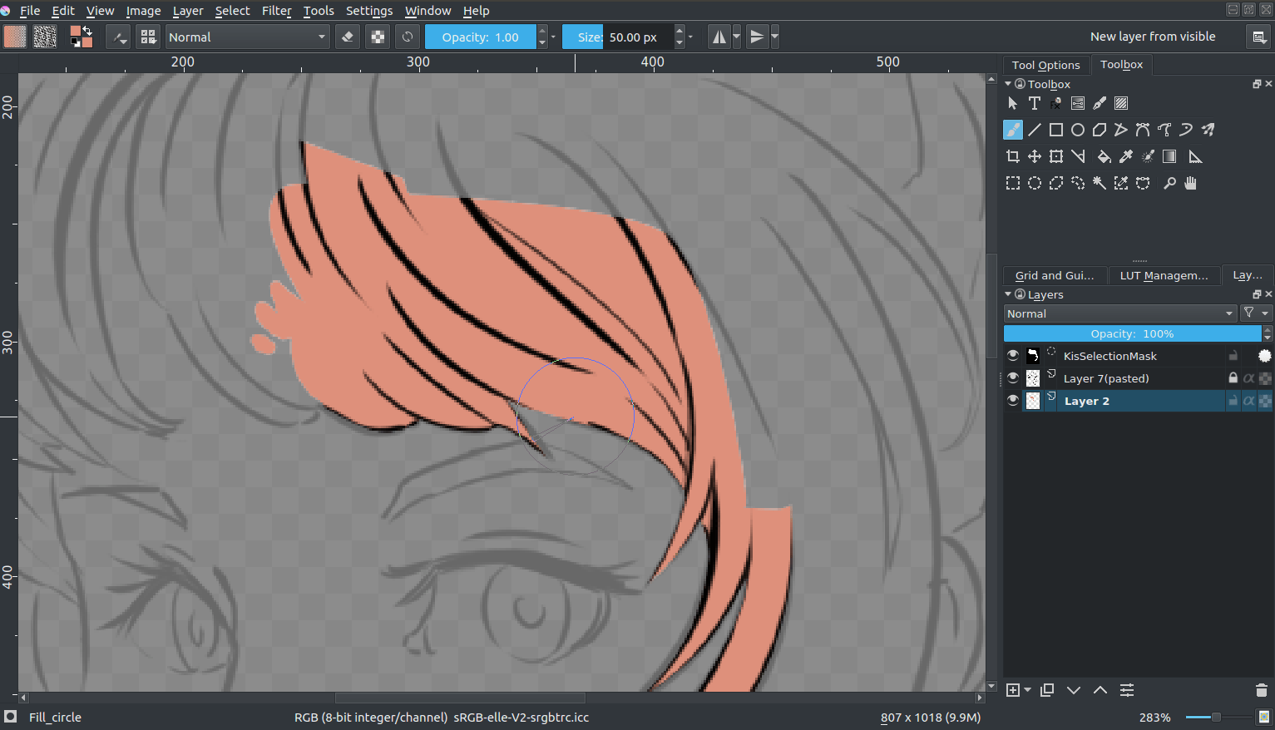
Task: Select the Bezier Curve tool
Action: (x=1143, y=130)
